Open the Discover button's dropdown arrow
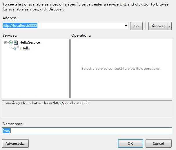Viewport: 176px width, 150px height. [170, 26]
